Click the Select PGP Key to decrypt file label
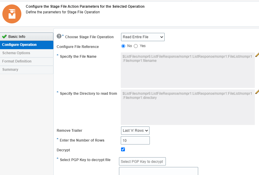This screenshot has height=175, width=259. point(85,160)
